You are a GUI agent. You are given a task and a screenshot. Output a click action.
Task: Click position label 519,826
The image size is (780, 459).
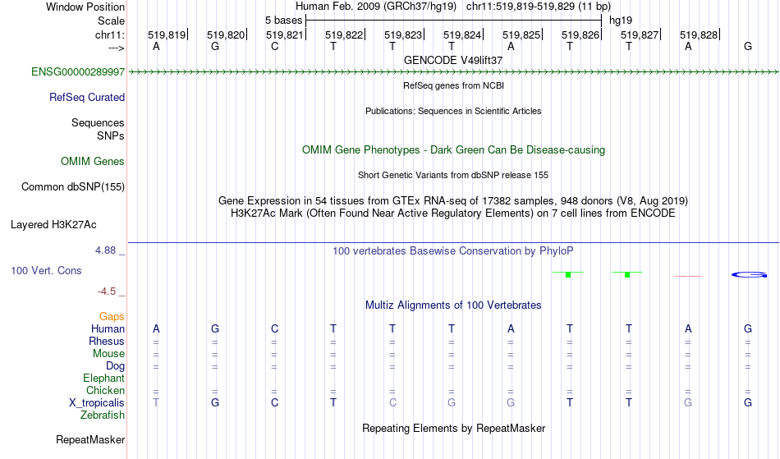coord(581,34)
